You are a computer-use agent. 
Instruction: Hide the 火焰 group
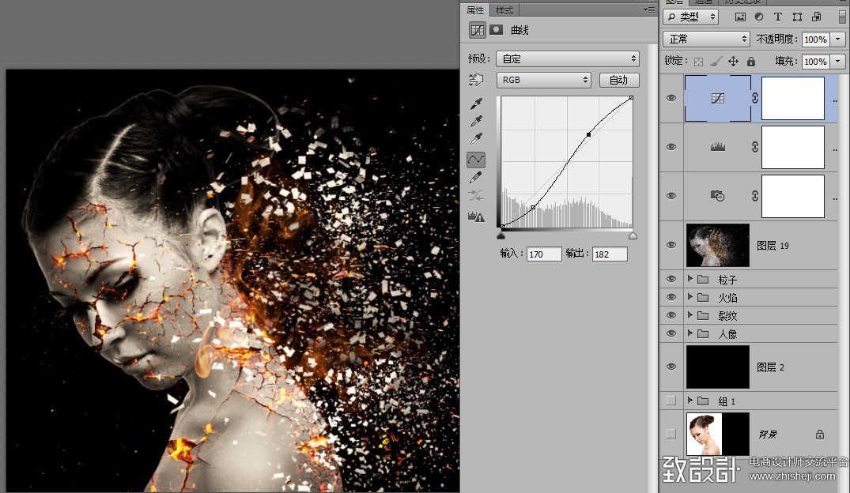click(x=671, y=297)
